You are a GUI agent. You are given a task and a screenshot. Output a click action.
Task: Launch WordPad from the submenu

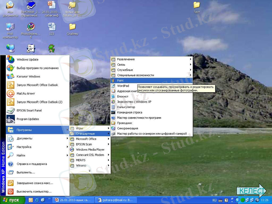point(123,86)
